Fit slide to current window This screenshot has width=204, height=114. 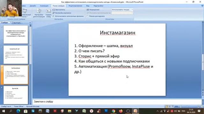202,106
